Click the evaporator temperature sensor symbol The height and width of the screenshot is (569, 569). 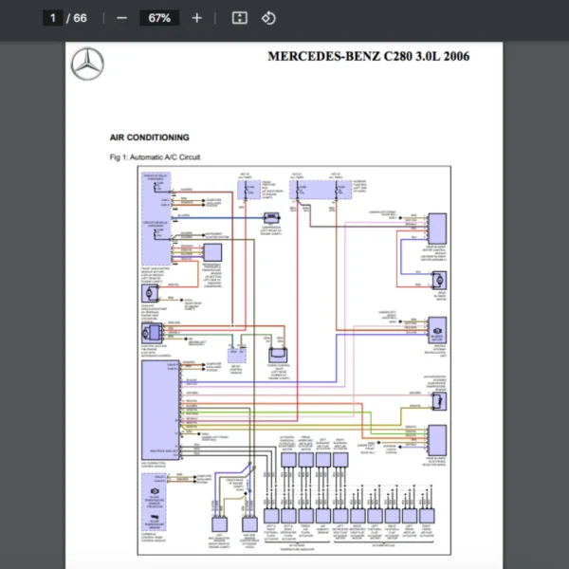coord(438,400)
